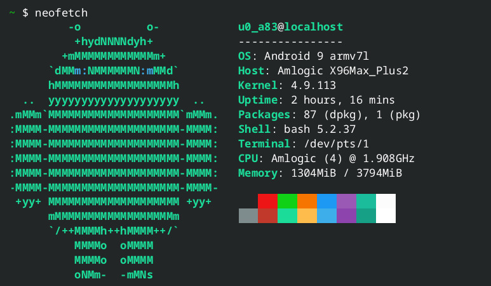Click the ASCII line "mMMMMMMMMMMMMMMMMMMm"

[x=114, y=217]
